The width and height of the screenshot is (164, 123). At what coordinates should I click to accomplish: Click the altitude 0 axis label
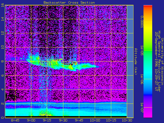pyautogui.click(x=3, y=118)
